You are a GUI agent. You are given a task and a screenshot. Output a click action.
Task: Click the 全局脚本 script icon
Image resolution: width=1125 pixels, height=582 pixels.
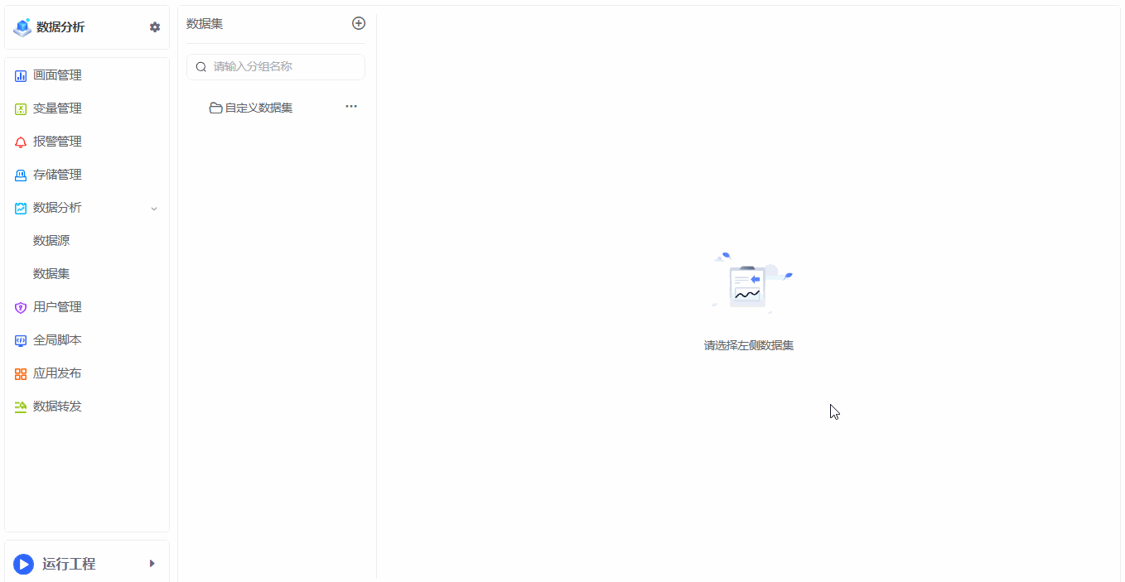point(21,341)
